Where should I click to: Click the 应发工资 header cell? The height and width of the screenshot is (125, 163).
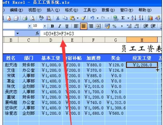coord(142,58)
